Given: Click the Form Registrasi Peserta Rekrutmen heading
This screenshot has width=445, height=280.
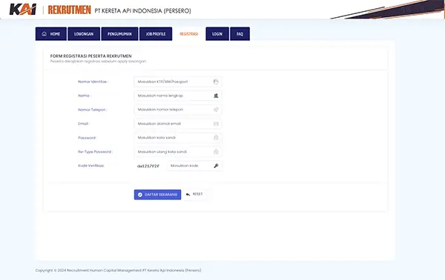Looking at the screenshot, I should click(x=90, y=56).
